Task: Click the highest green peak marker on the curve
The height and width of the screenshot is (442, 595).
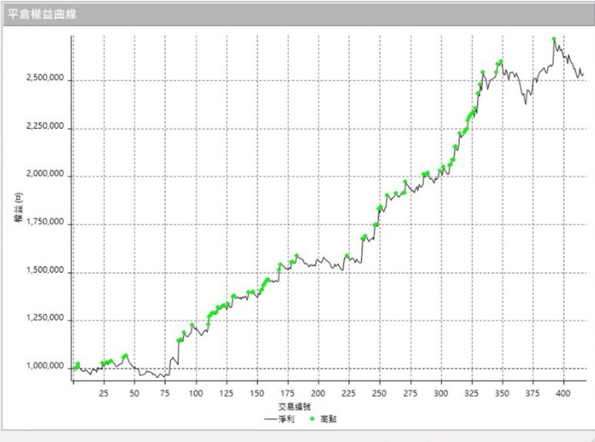Action: pyautogui.click(x=554, y=39)
